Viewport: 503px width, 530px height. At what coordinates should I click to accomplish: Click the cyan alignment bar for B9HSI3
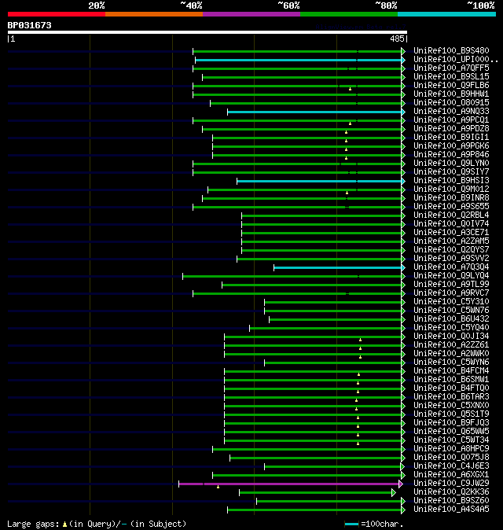(319, 181)
